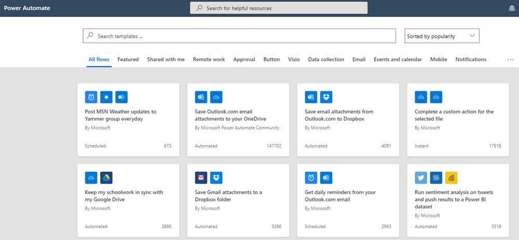
Task: Click first OneDrive icon on Complete custom action card
Action: [x=421, y=97]
